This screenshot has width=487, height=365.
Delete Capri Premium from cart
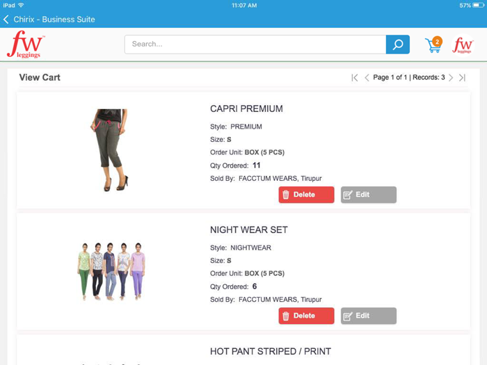click(306, 195)
